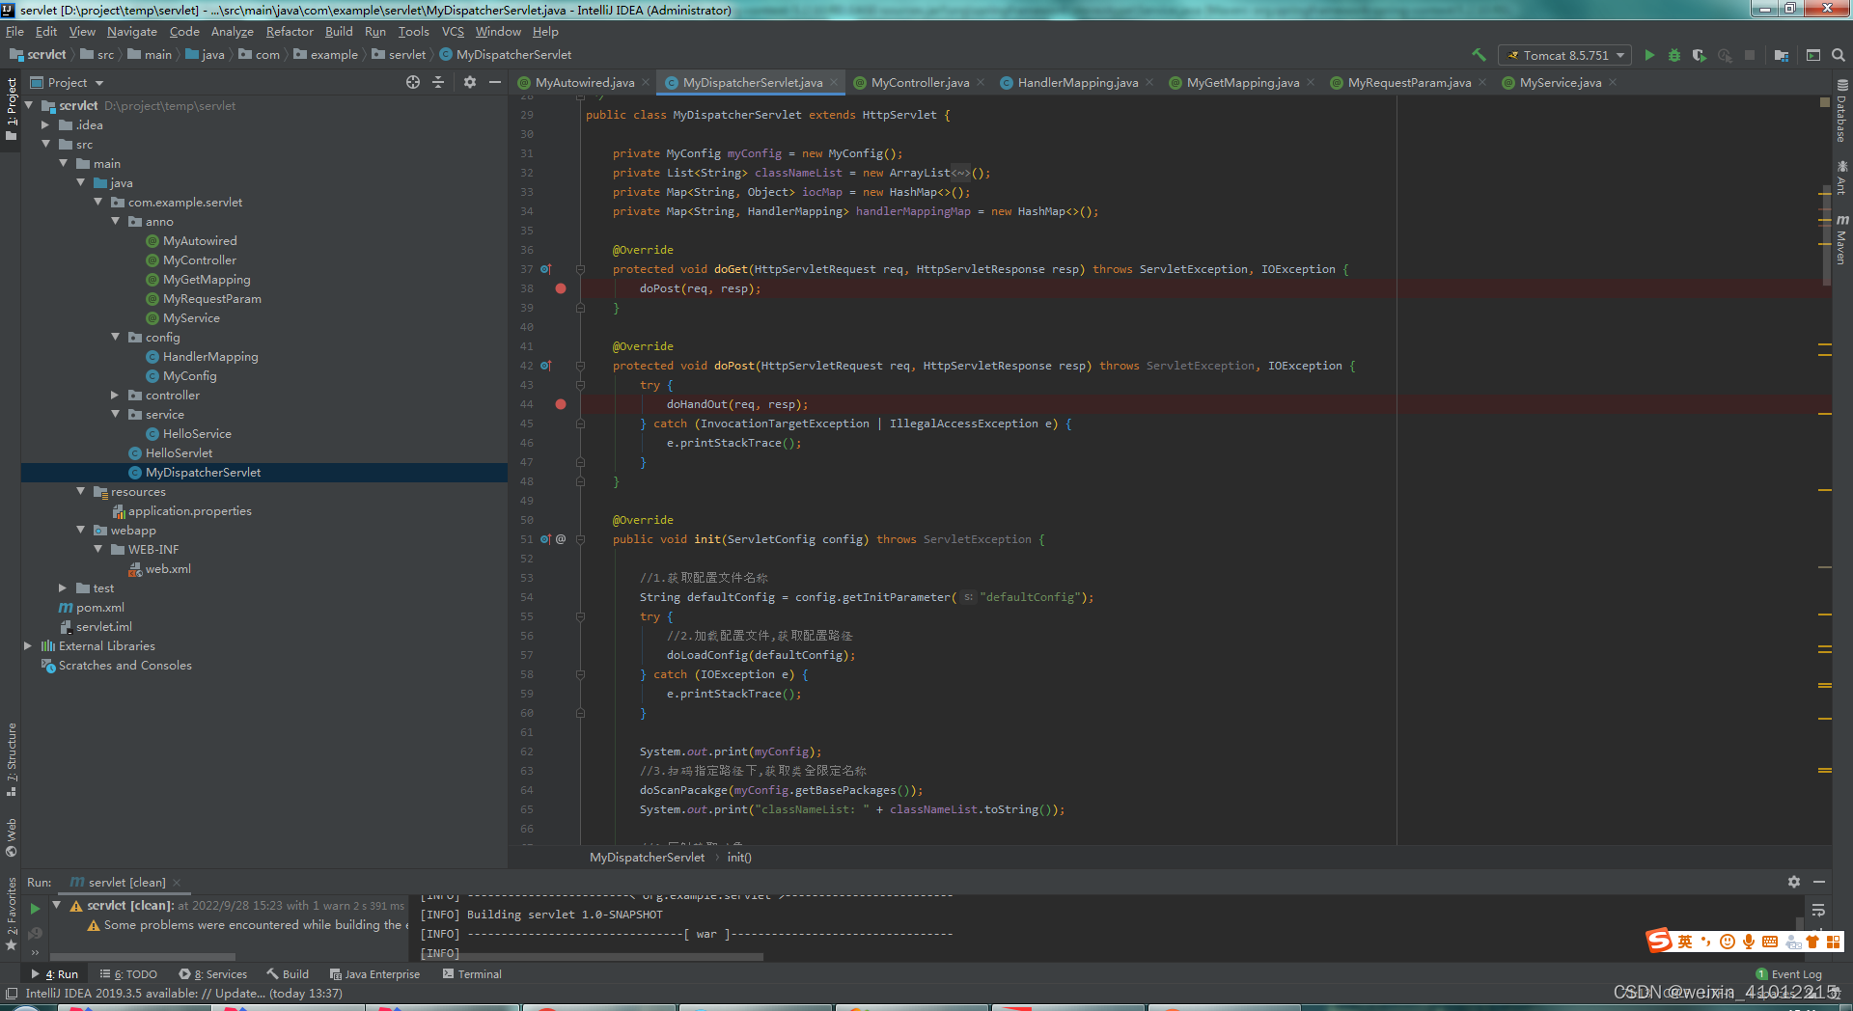Image resolution: width=1853 pixels, height=1011 pixels.
Task: Run Tomcat with the green play button
Action: [x=1649, y=55]
